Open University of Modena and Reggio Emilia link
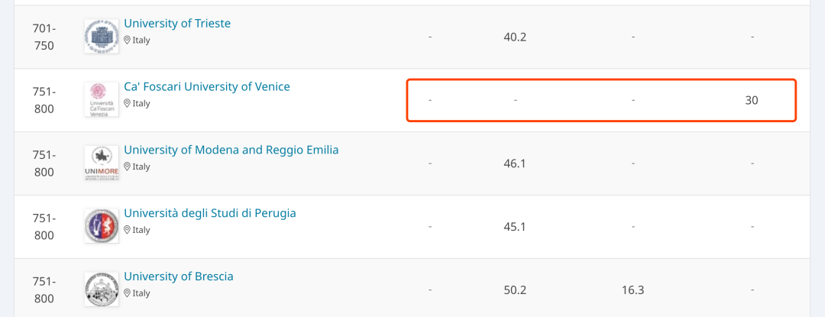Screen dimensions: 825x317 (231, 150)
